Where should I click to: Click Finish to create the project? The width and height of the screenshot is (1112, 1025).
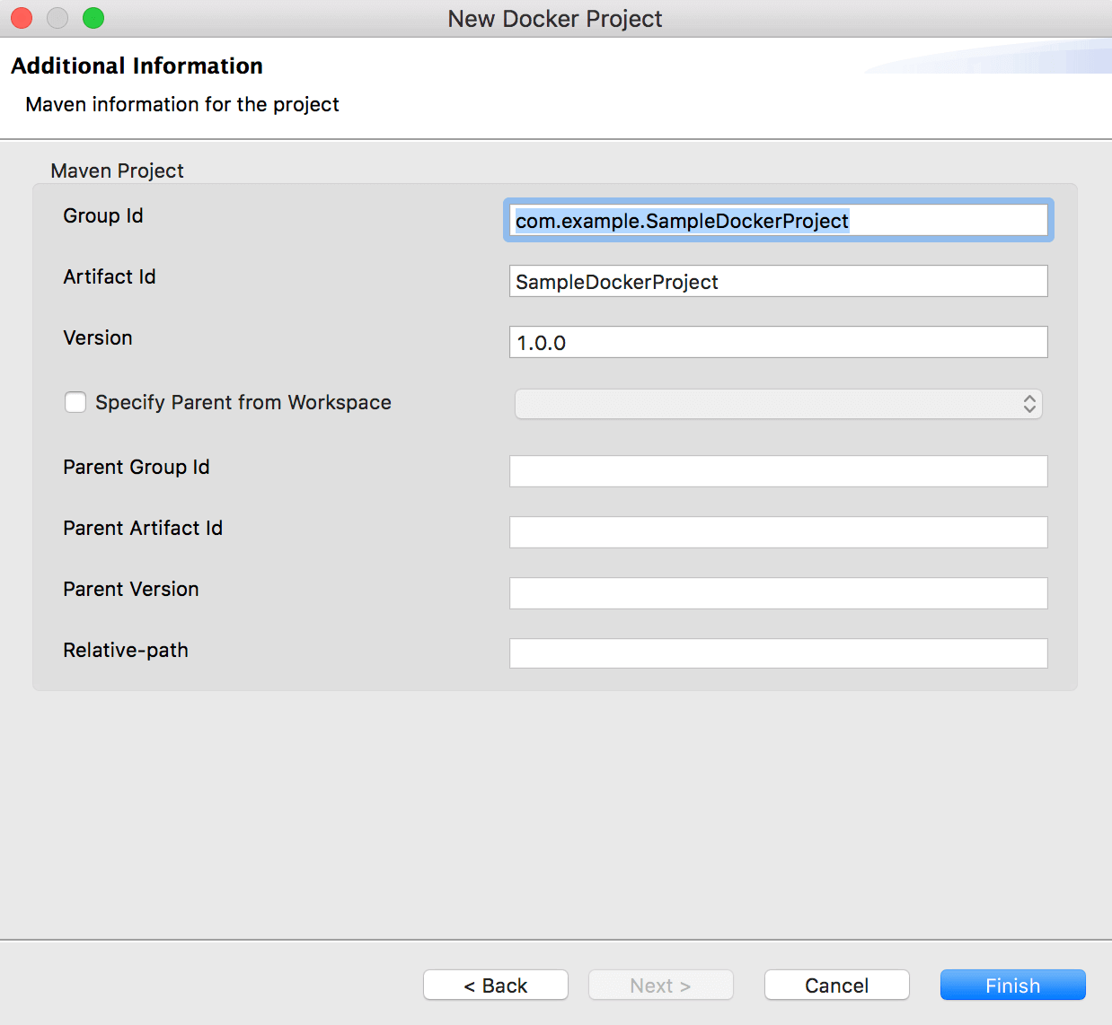coord(1013,985)
